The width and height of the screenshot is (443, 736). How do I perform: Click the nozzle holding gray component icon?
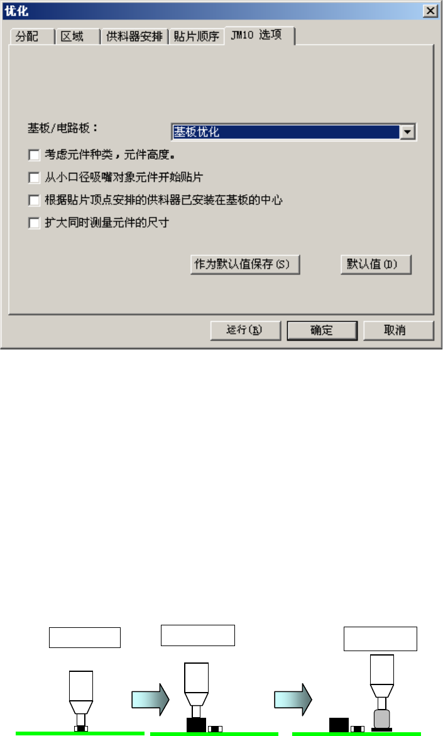pyautogui.click(x=381, y=693)
